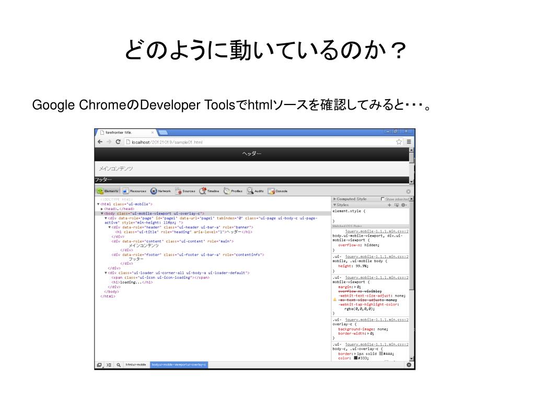
Task: Expand the Computed Style section
Action: pyautogui.click(x=335, y=199)
